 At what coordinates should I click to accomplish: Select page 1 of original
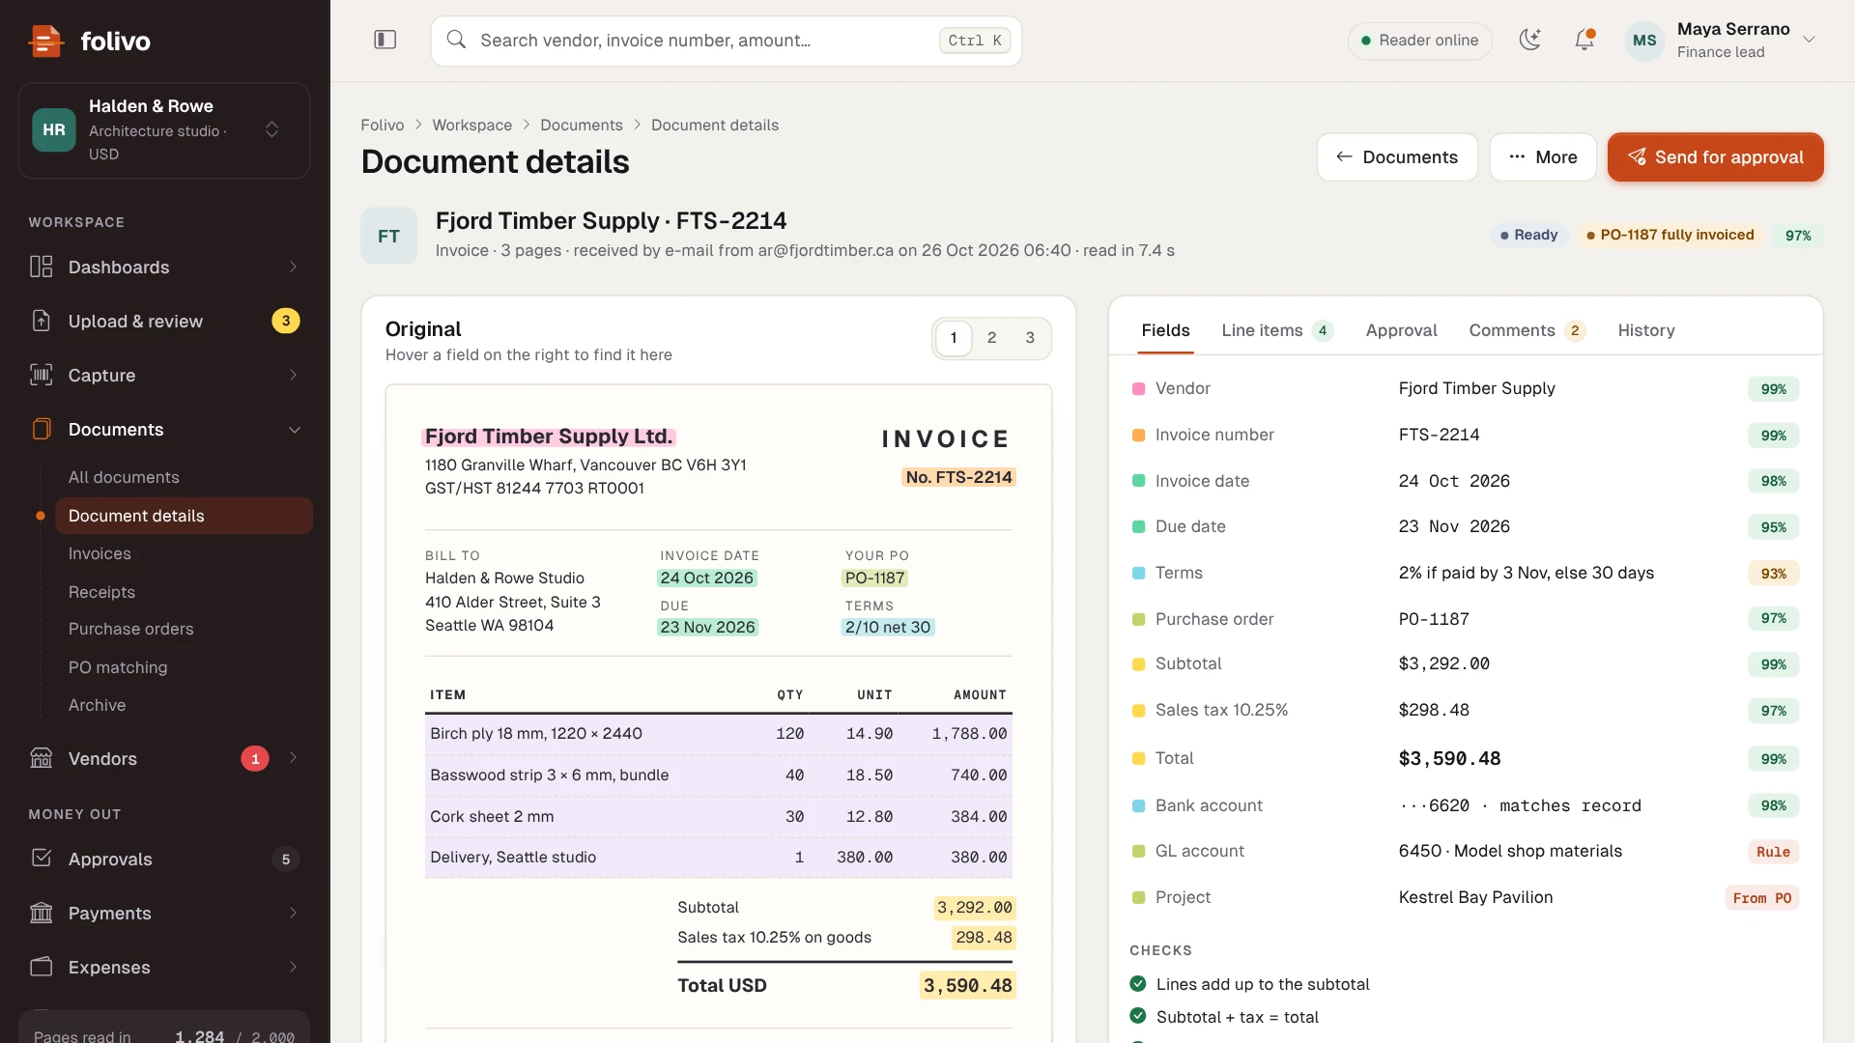954,338
